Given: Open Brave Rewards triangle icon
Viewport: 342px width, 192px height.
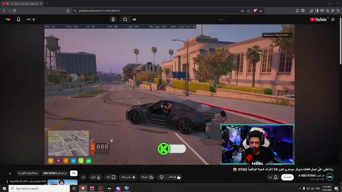Looking at the screenshot, I should click(x=261, y=11).
